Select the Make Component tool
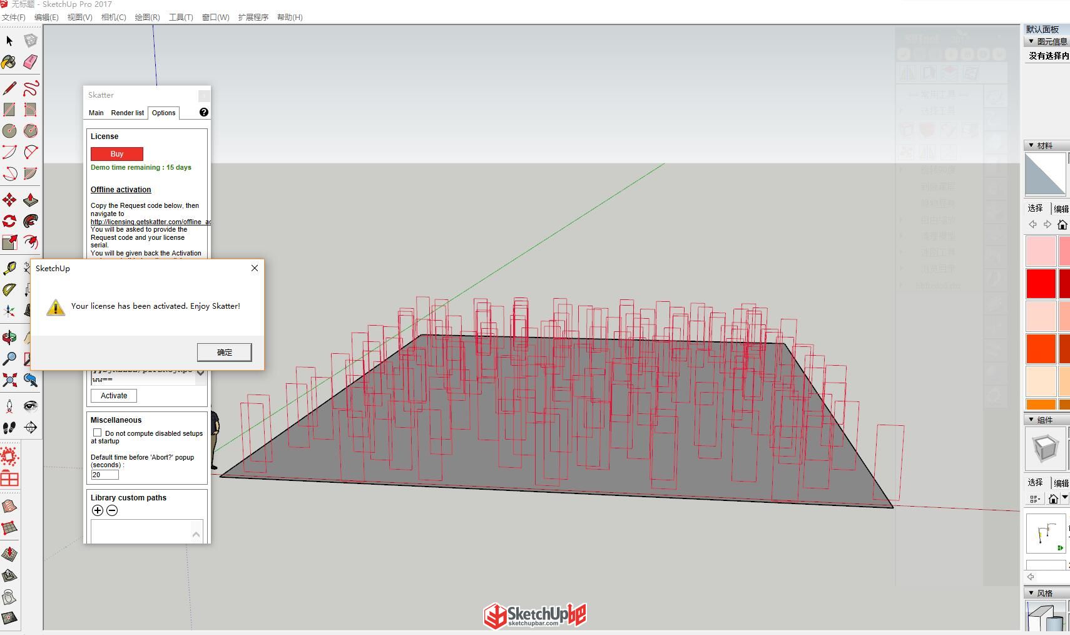Image resolution: width=1070 pixels, height=635 pixels. click(x=31, y=41)
